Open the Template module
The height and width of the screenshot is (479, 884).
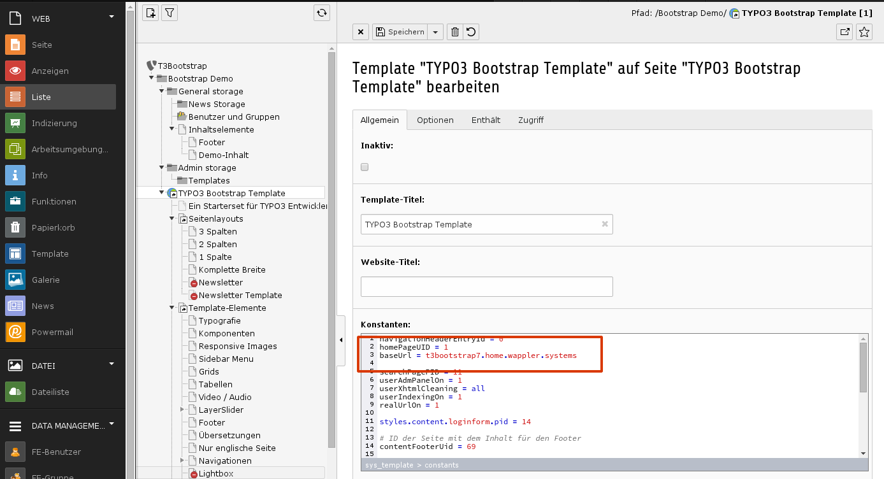15,254
